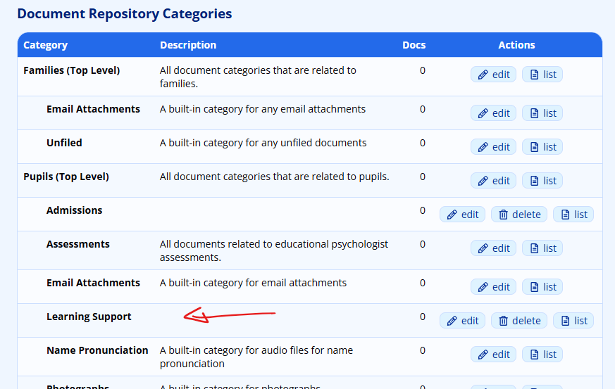Click the Category column header
This screenshot has width=615, height=389.
point(46,45)
